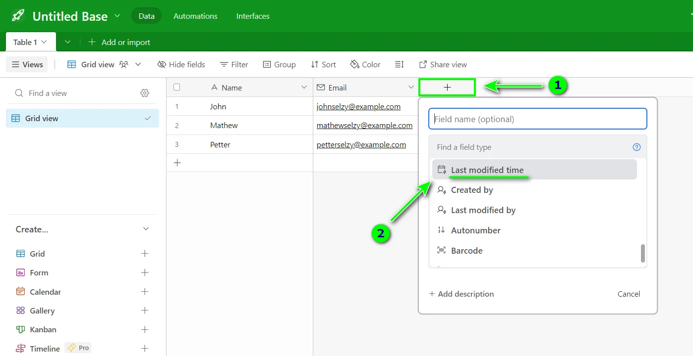Toggle the Views sidebar
Image resolution: width=693 pixels, height=356 pixels.
[x=27, y=64]
